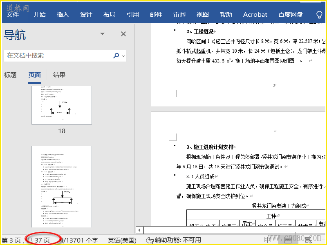This screenshot has width=327, height=245.
Task: Open the 视图 ribbon tab
Action: pos(202,14)
